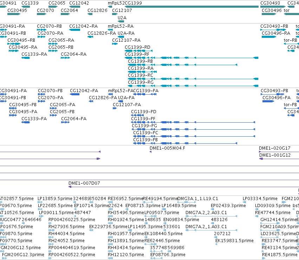The image size is (299, 260).
Task: Open the EP02439.3prime EST label
Action: 228,206
